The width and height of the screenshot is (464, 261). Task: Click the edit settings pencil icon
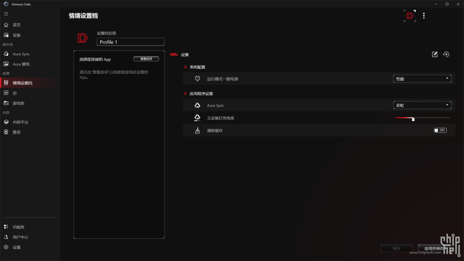(435, 55)
